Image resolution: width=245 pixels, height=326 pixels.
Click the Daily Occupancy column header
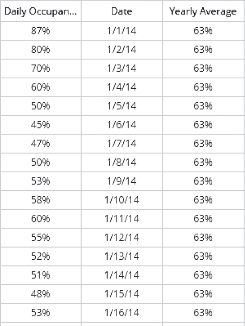point(40,12)
